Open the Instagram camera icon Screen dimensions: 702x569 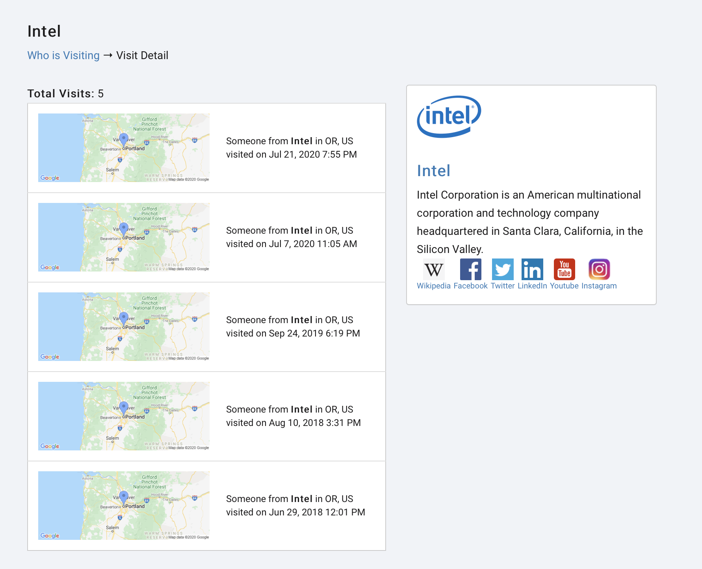tap(599, 270)
